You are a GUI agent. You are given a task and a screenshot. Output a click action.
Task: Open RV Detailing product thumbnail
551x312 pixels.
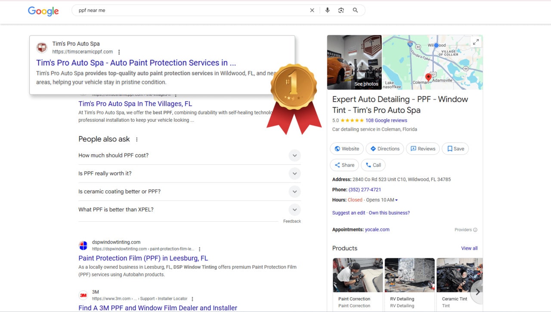409,275
